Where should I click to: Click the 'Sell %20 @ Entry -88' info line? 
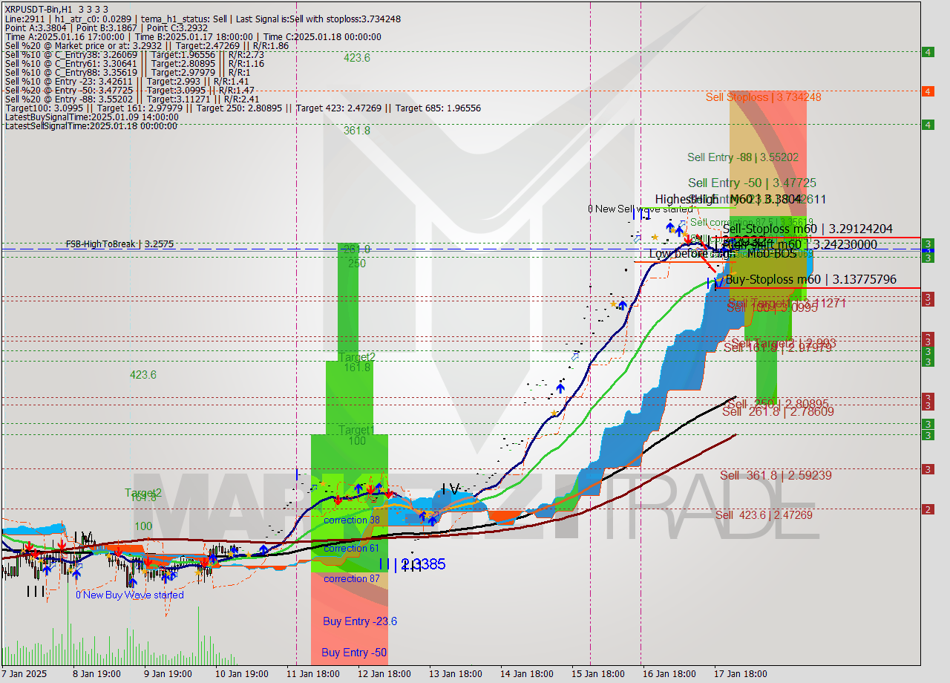[x=131, y=99]
